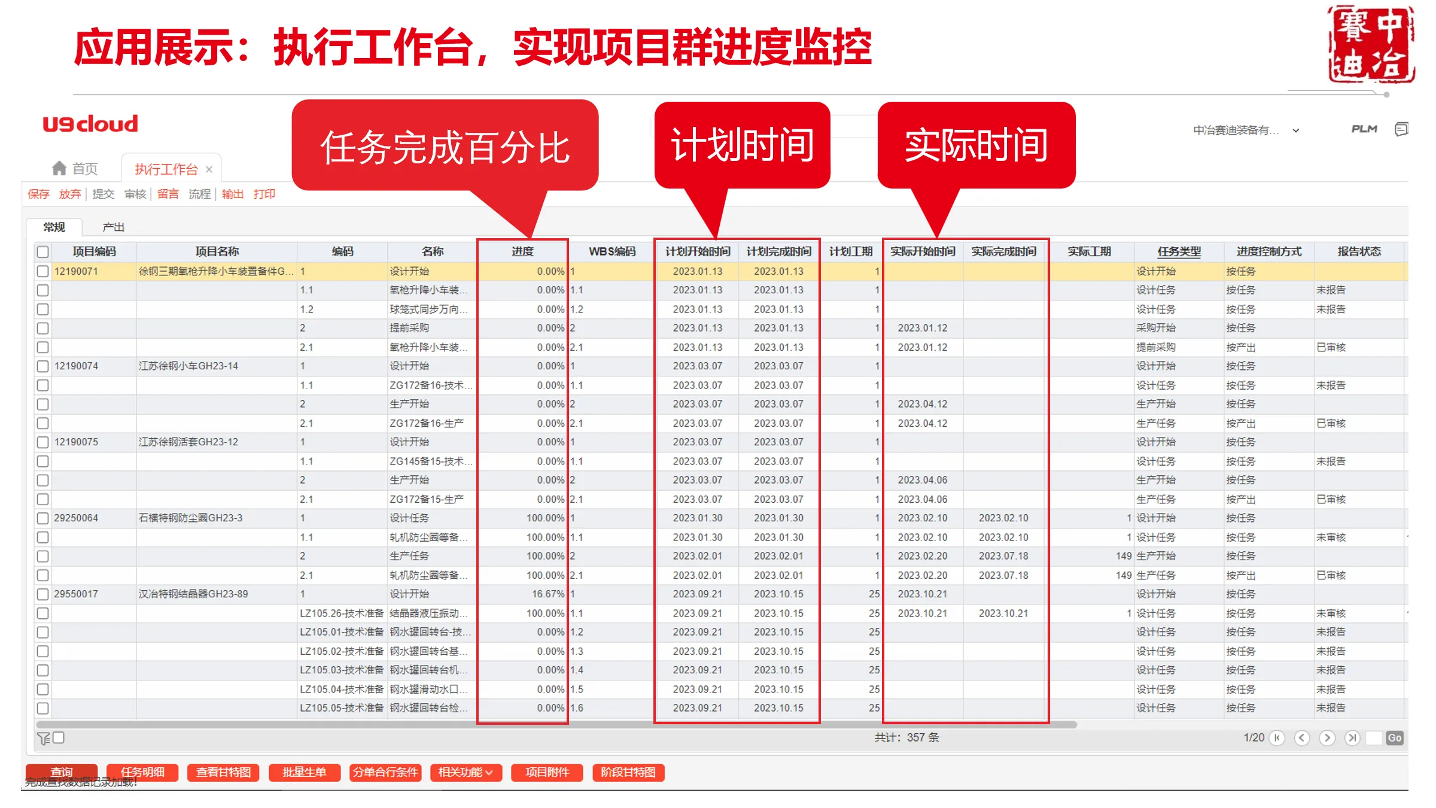Click 放弃 in the toolbar
The height and width of the screenshot is (808, 1436).
tap(69, 194)
